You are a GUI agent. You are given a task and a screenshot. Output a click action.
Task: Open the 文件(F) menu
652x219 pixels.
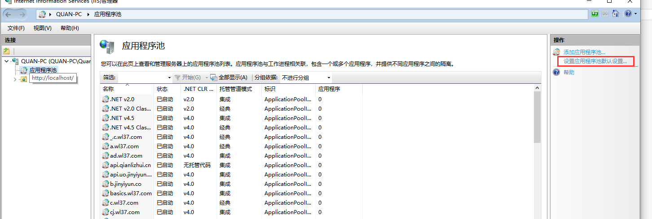pyautogui.click(x=16, y=28)
